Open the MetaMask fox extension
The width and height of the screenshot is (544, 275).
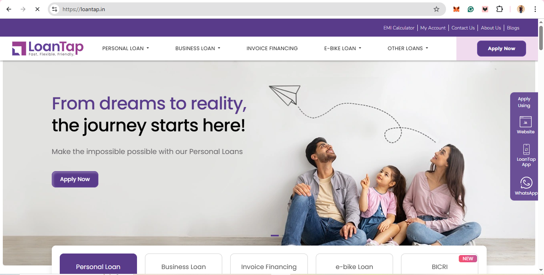(x=456, y=9)
